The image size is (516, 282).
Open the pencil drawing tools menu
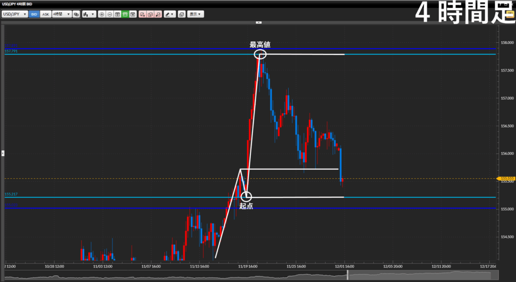(169, 14)
